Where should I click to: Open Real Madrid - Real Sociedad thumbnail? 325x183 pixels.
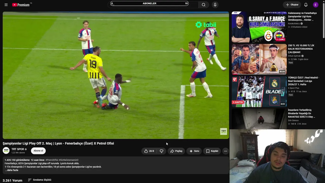point(259,91)
